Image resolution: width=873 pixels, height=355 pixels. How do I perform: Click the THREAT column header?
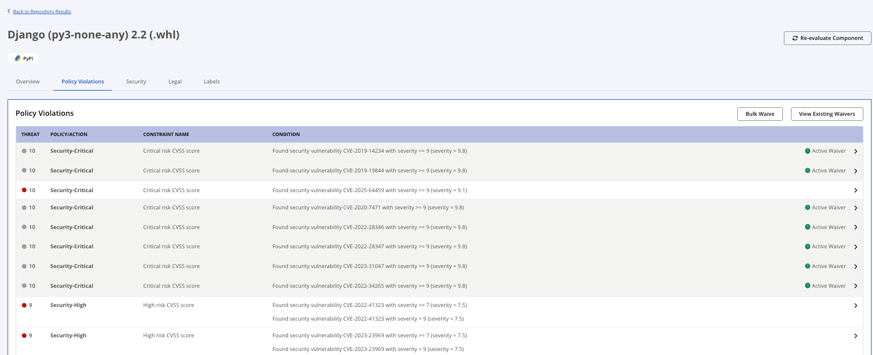[x=30, y=135]
